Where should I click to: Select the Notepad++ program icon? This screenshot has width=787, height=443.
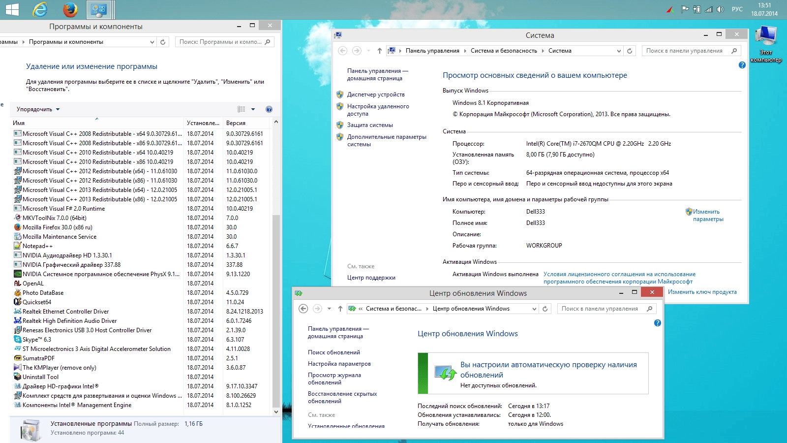[18, 246]
